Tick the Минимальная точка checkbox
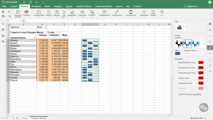The image size is (213, 120). click(176, 68)
